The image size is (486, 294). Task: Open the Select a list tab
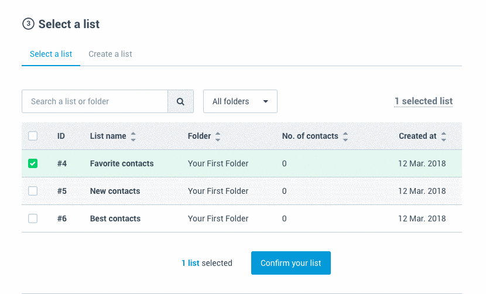click(x=51, y=54)
